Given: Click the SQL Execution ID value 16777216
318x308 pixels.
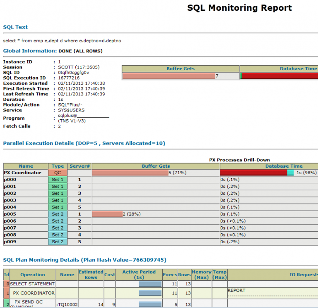Looking at the screenshot, I should (x=69, y=78).
